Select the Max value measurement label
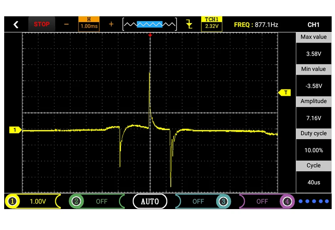Screen dimensions: 335x230 click(313, 37)
